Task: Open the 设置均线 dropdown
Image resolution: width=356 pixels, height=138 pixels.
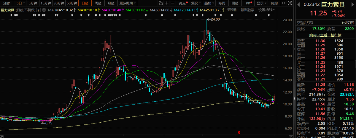Action: click(x=266, y=10)
